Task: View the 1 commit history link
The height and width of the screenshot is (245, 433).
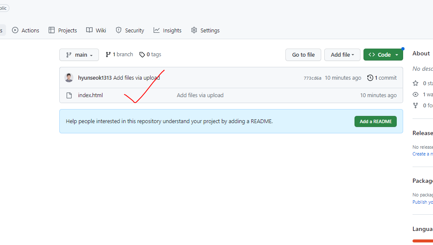Action: tap(382, 78)
